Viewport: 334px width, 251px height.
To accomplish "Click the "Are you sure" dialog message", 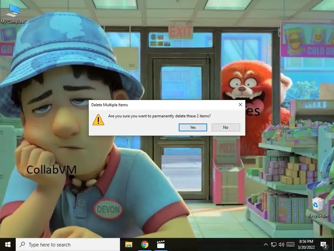I will pos(159,116).
